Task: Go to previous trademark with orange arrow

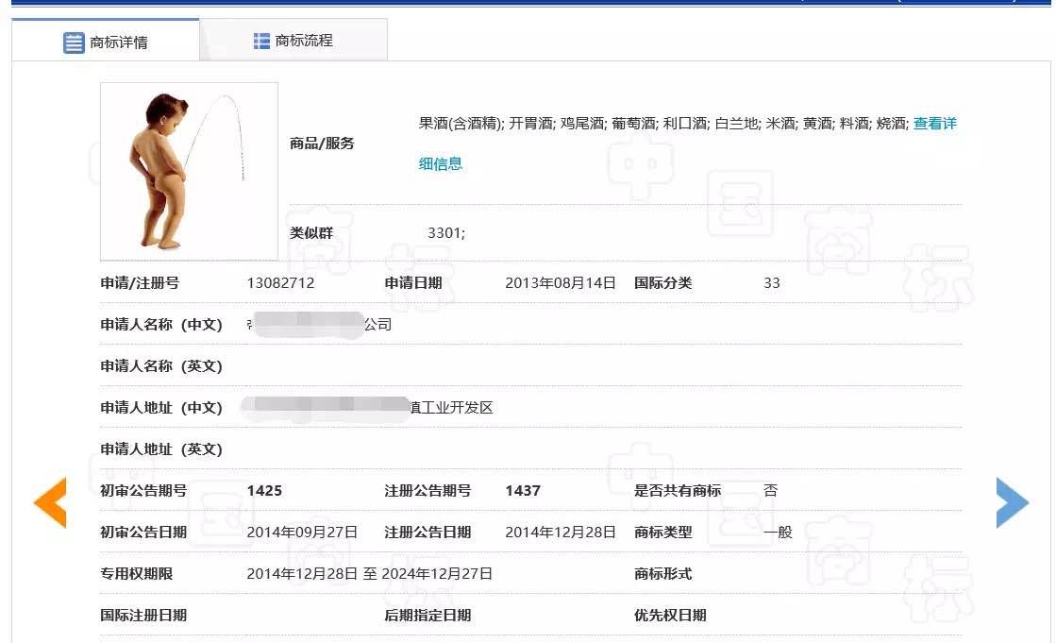Action: pos(51,502)
